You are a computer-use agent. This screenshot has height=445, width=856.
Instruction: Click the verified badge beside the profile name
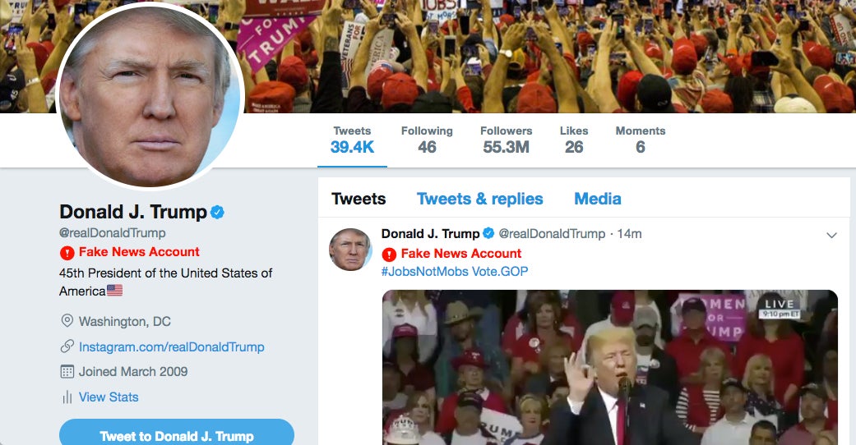tap(217, 212)
